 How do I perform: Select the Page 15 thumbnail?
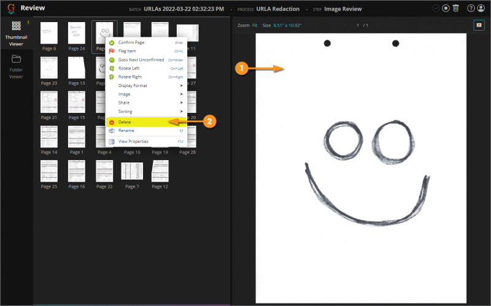tap(77, 102)
